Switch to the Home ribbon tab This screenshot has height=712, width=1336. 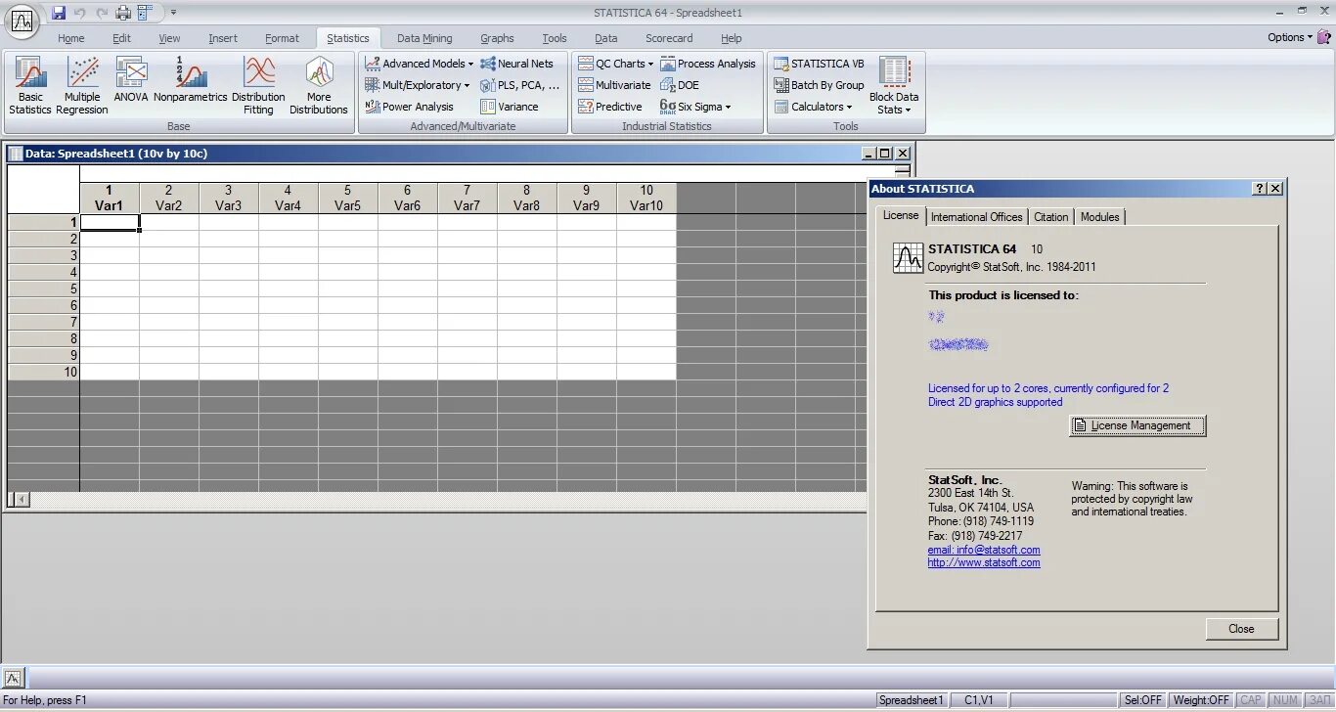71,38
